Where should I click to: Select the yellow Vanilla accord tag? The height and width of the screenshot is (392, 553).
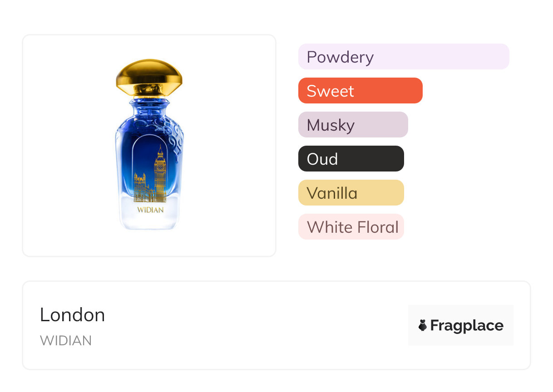click(351, 193)
